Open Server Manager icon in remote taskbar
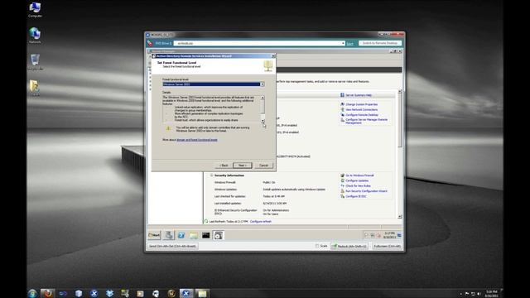This screenshot has height=298, width=530. tap(169, 235)
